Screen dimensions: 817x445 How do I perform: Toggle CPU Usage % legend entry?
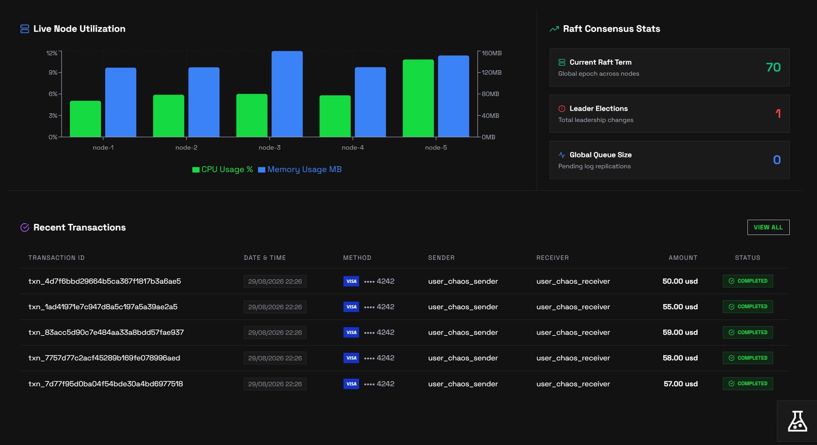point(222,169)
